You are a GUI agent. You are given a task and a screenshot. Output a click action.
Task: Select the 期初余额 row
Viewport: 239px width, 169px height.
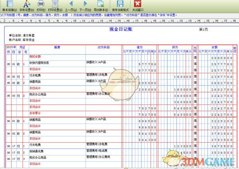(121, 57)
